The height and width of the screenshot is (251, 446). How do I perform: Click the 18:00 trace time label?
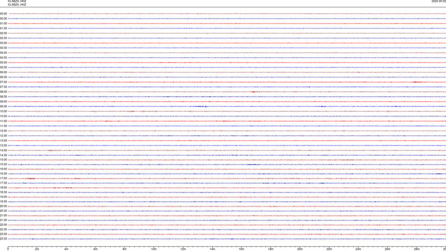coord(3,187)
